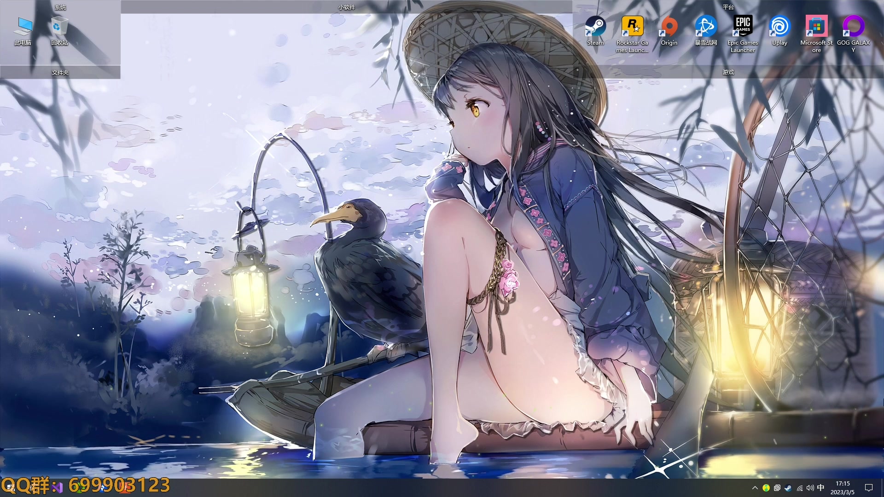Open the Origin desktop shortcut

669,27
